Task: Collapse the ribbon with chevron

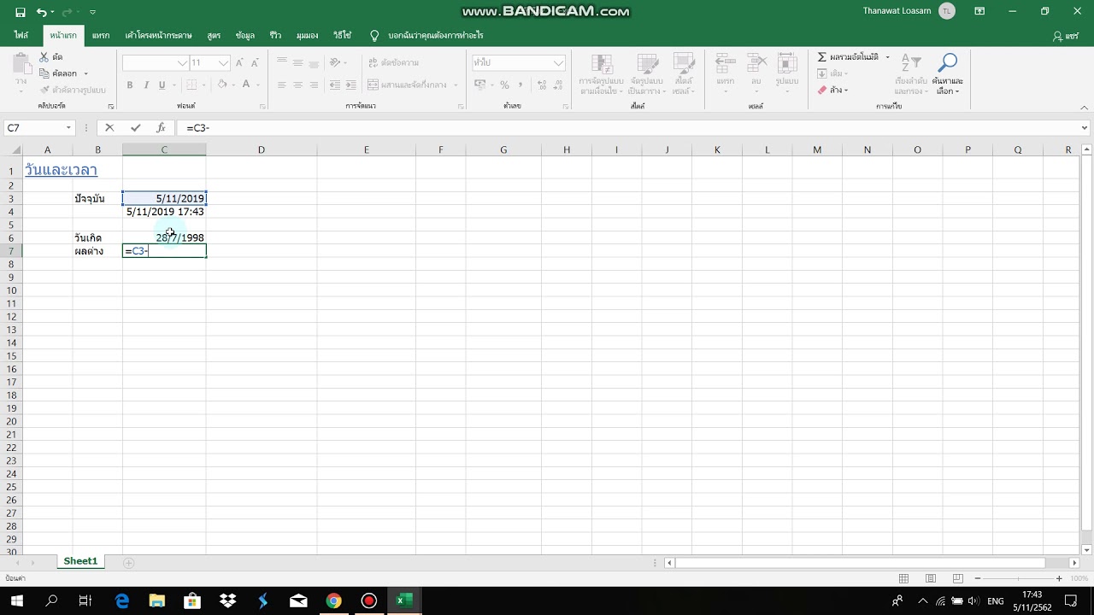Action: pos(1084,106)
